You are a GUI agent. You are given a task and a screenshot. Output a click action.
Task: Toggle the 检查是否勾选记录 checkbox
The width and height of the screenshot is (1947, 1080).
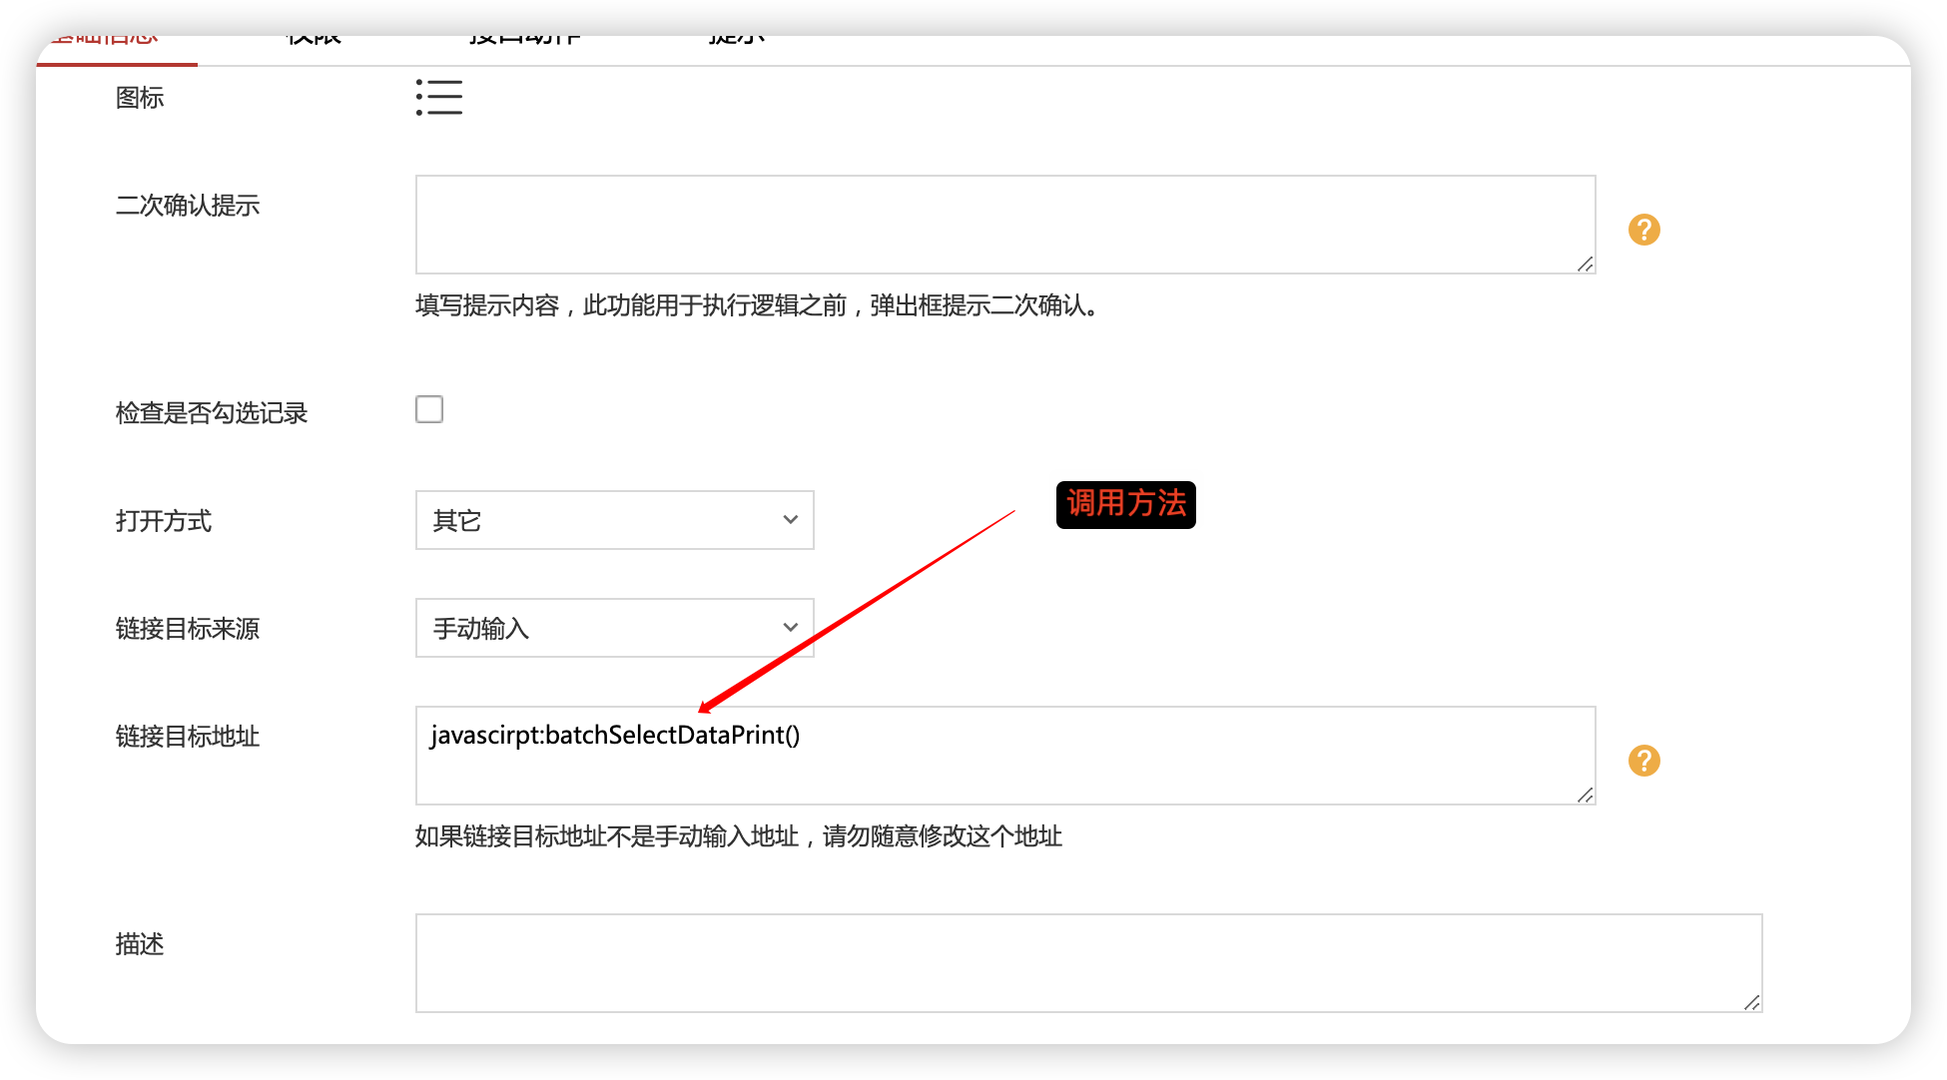point(429,409)
